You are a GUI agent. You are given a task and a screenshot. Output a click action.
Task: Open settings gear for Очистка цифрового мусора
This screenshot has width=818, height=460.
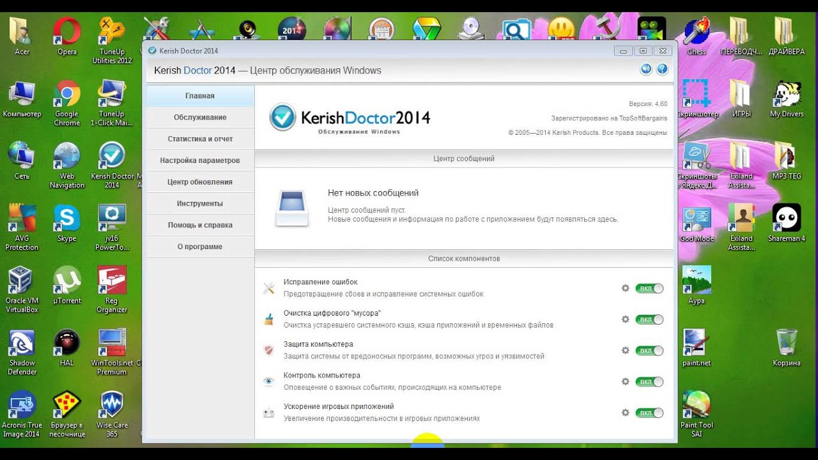click(626, 319)
